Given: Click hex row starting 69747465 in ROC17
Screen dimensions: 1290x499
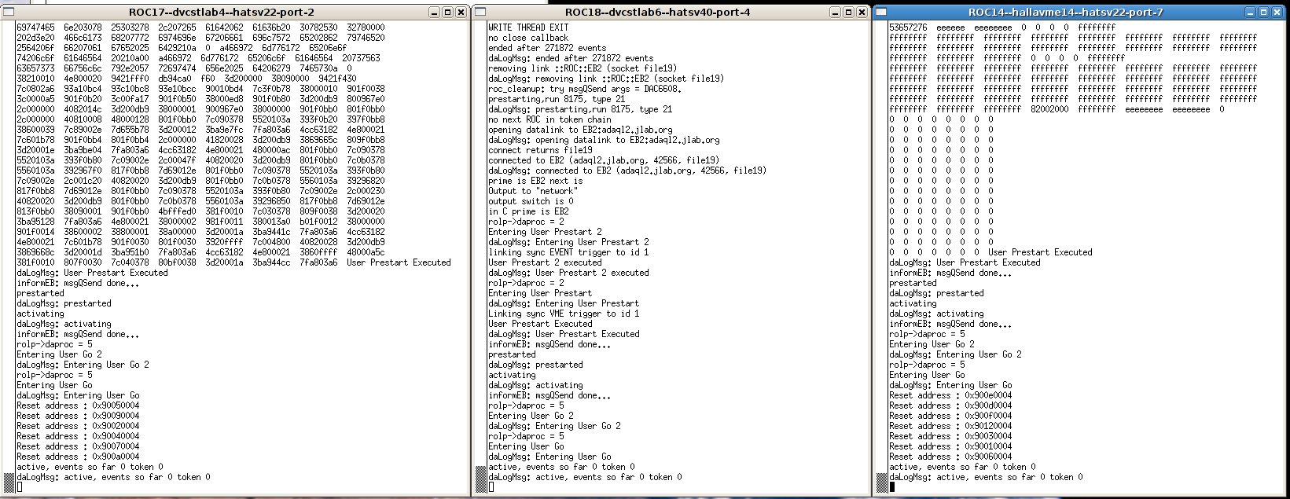Looking at the screenshot, I should click(200, 28).
